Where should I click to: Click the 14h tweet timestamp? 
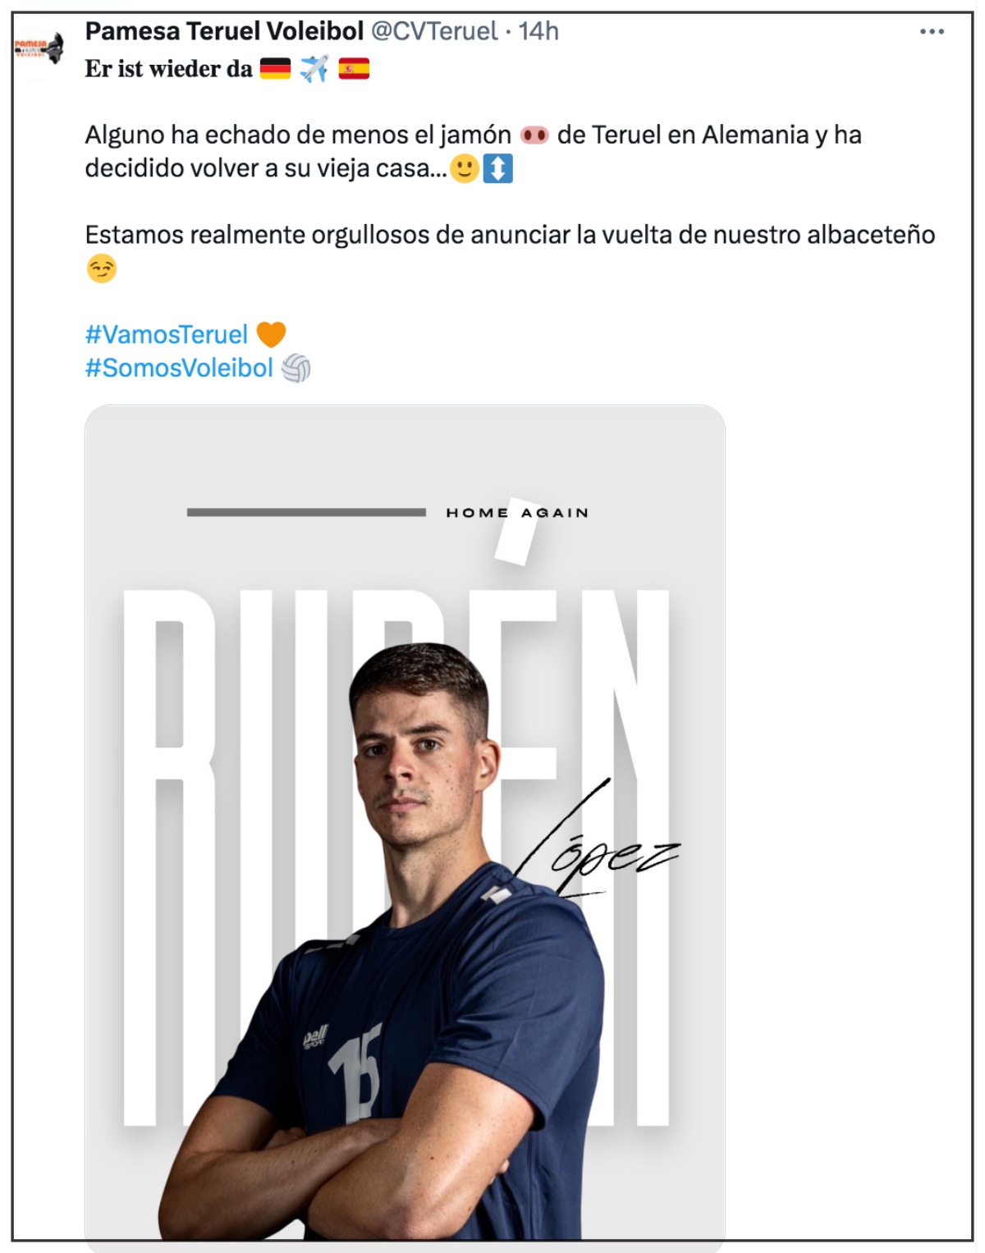538,31
